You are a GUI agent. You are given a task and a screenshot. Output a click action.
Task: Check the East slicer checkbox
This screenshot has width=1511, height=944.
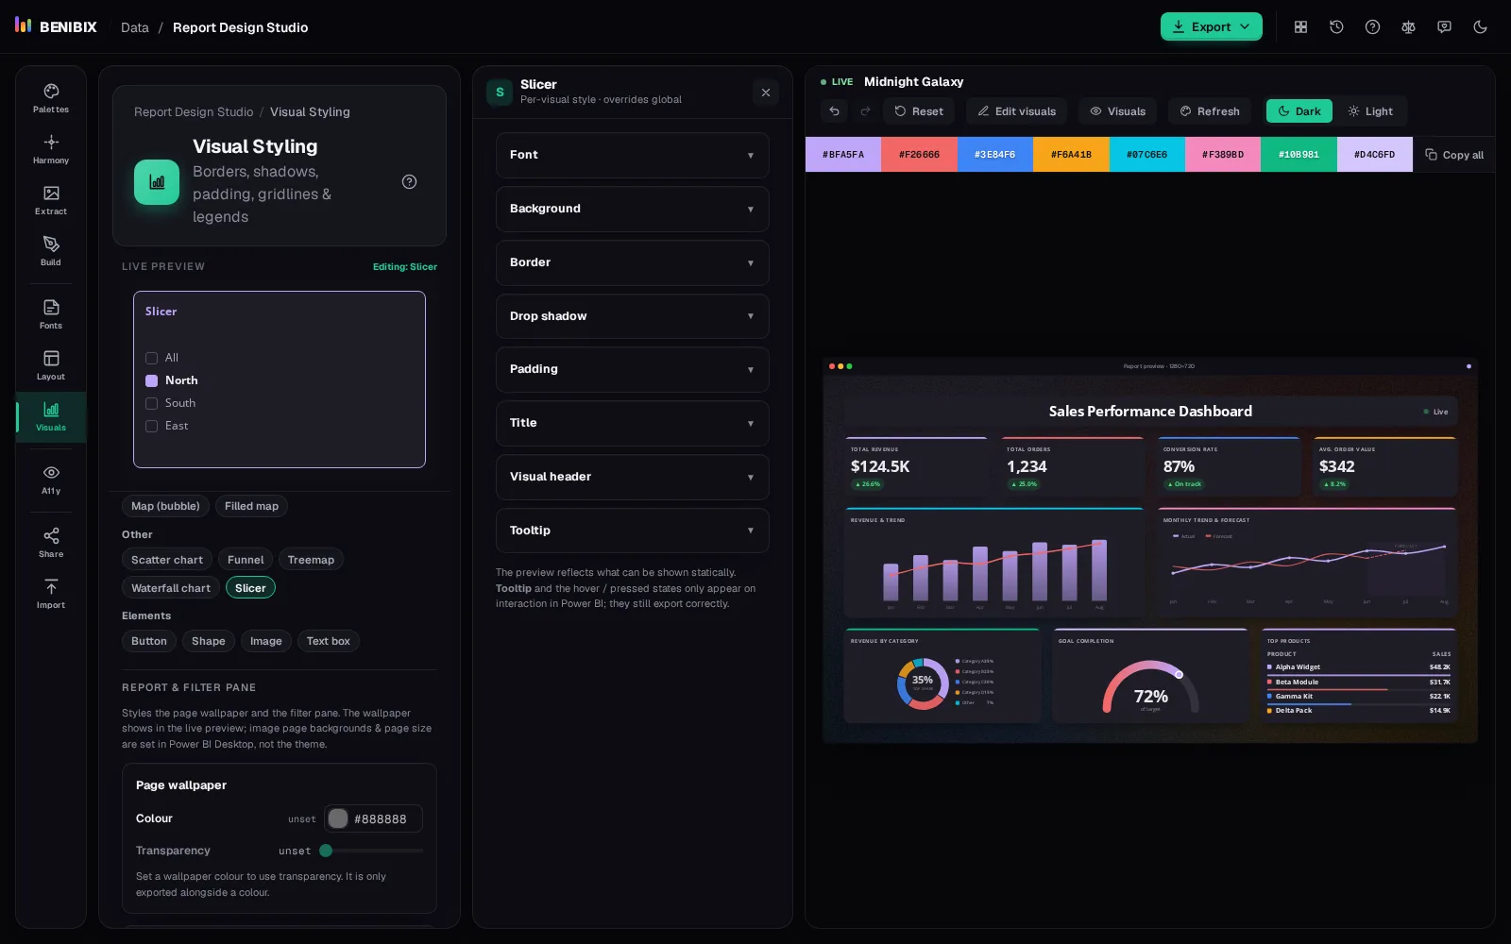click(151, 426)
